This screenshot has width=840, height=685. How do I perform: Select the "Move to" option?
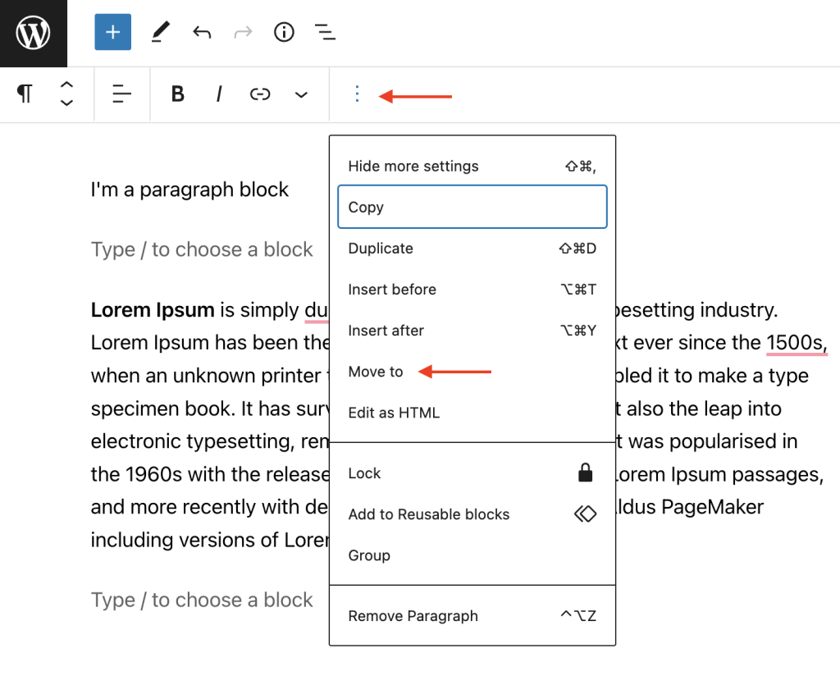tap(375, 372)
